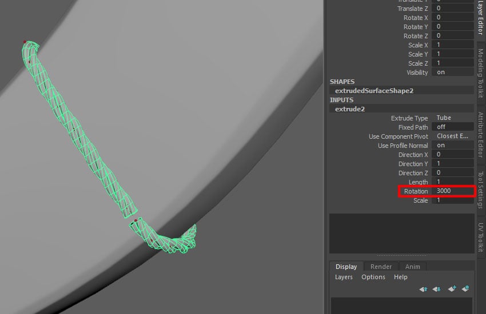
Task: Select the extrude2 input node
Action: click(401, 109)
